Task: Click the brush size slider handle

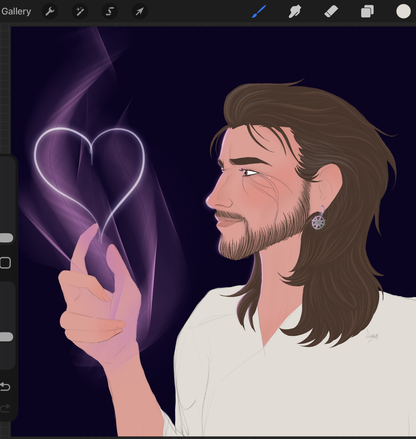Action: tap(6, 238)
